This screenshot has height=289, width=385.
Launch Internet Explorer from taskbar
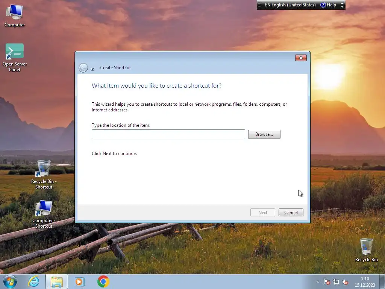click(x=33, y=281)
